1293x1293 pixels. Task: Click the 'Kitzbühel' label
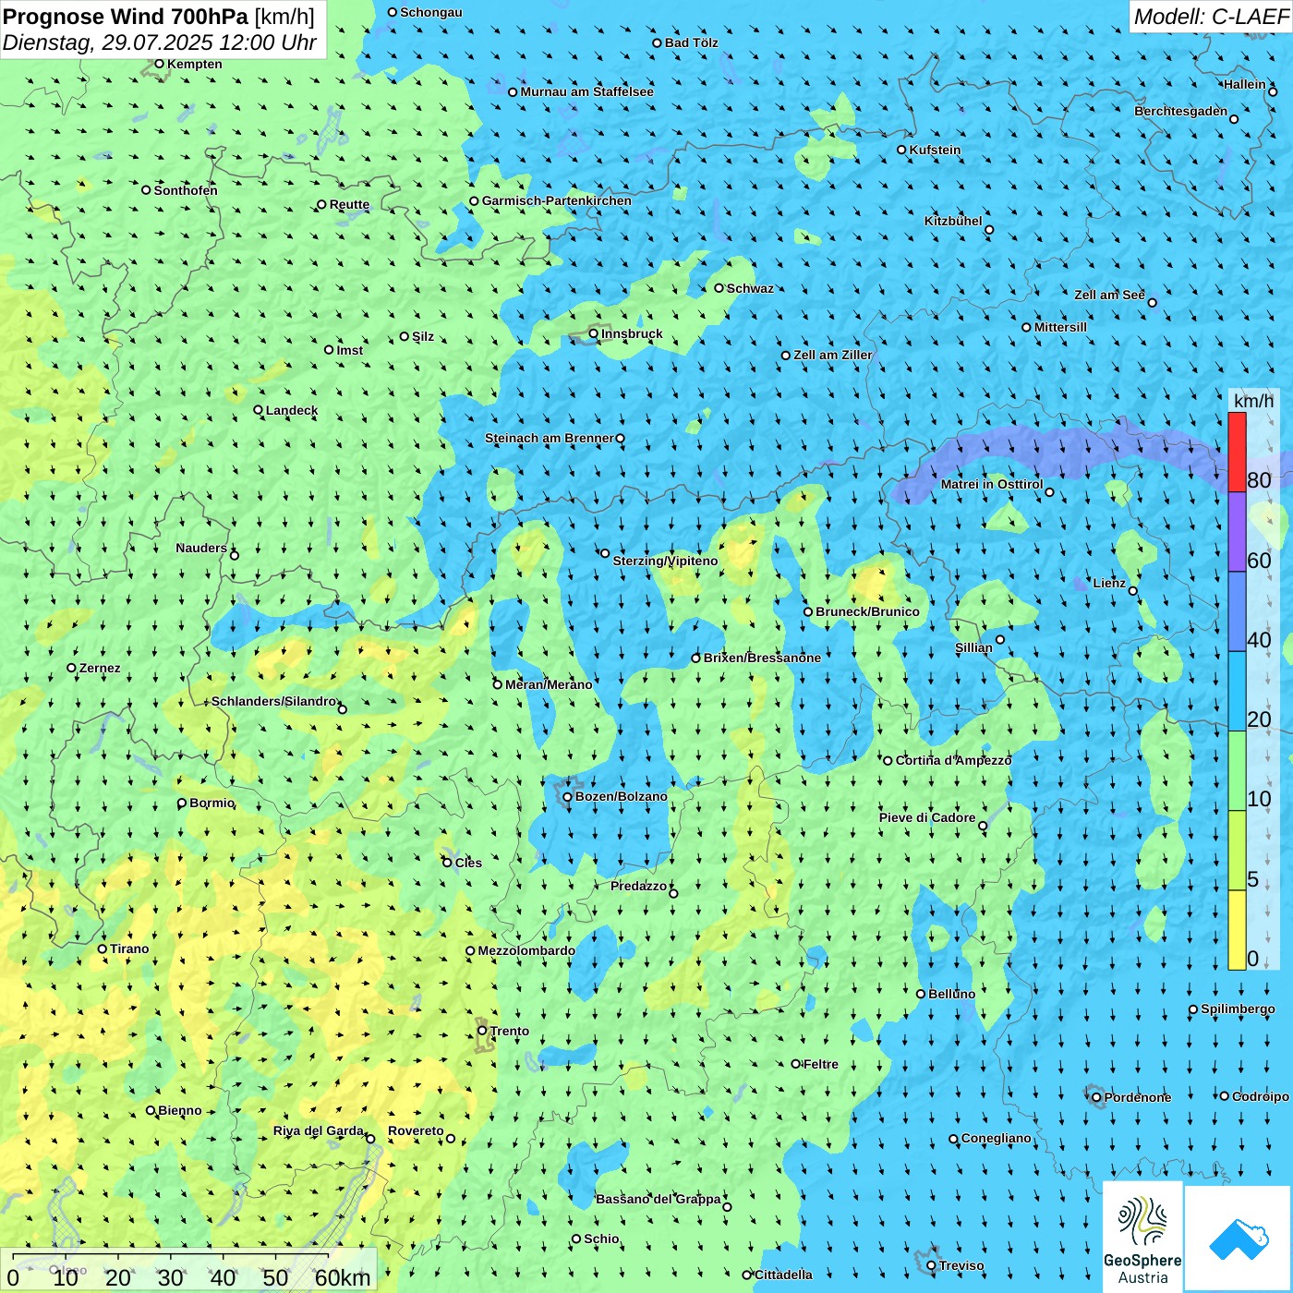pos(953,221)
